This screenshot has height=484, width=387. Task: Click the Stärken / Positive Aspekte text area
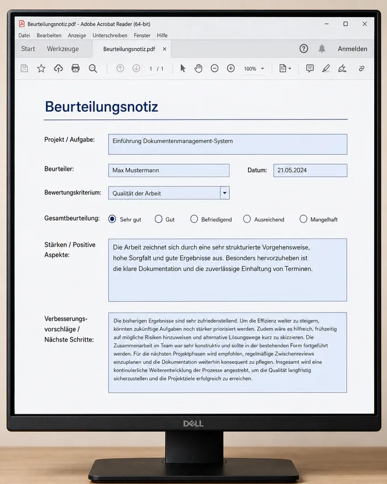click(x=227, y=270)
